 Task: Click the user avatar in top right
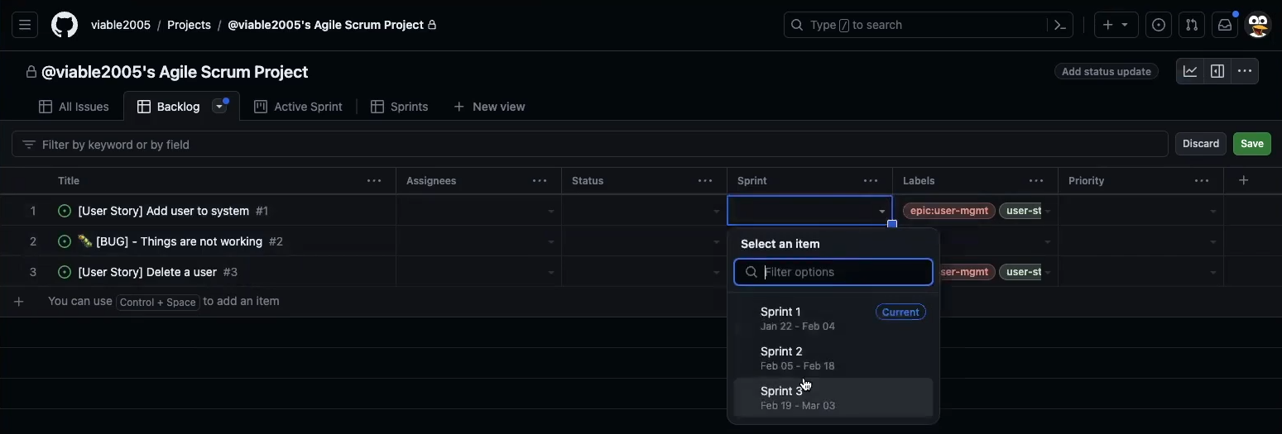[x=1258, y=25]
